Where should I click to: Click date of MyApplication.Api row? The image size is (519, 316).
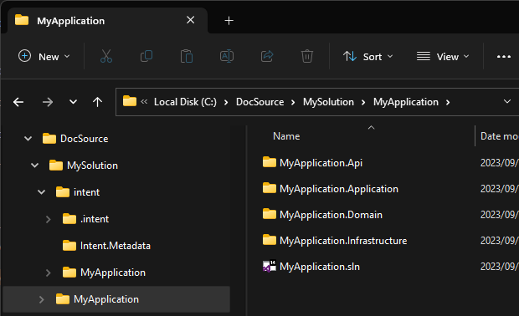(x=499, y=163)
